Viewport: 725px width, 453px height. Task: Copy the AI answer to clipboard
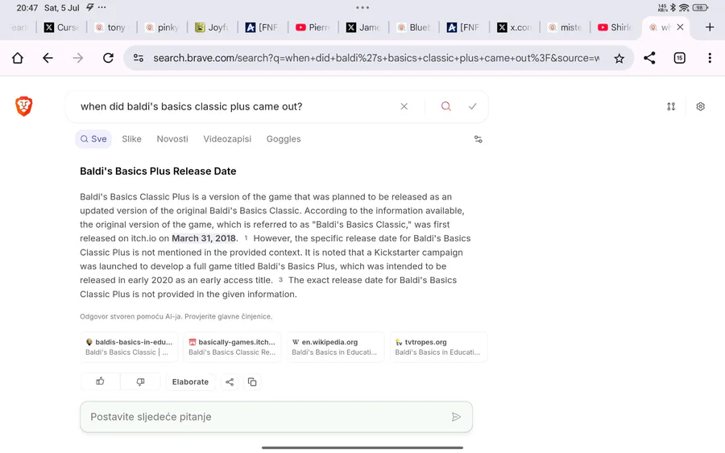coord(252,382)
